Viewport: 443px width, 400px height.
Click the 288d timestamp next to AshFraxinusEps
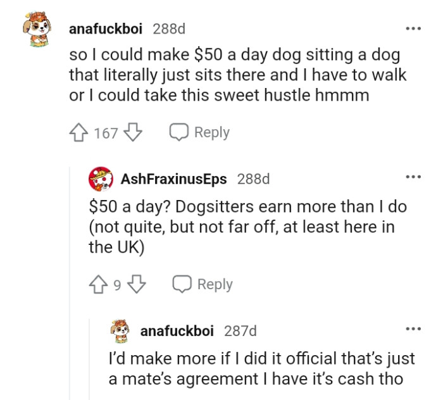[253, 179]
